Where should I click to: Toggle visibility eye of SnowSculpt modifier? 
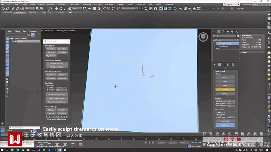pyautogui.click(x=215, y=44)
